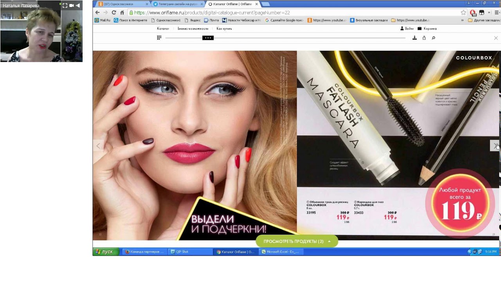Image resolution: width=501 pixels, height=282 pixels.
Task: Open a new browser tab
Action: tap(265, 4)
